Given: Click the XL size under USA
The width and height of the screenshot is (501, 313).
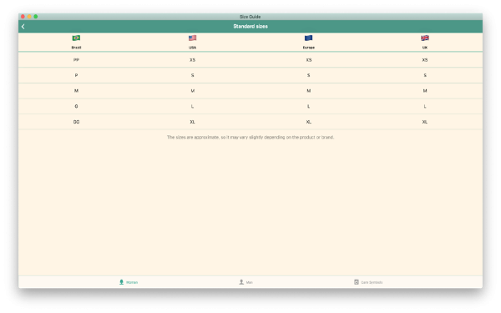Looking at the screenshot, I should (192, 122).
